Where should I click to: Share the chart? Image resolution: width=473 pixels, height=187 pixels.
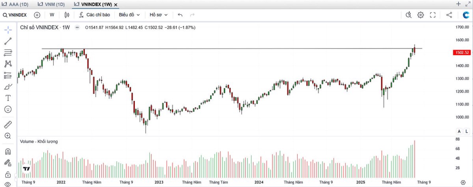(449, 15)
